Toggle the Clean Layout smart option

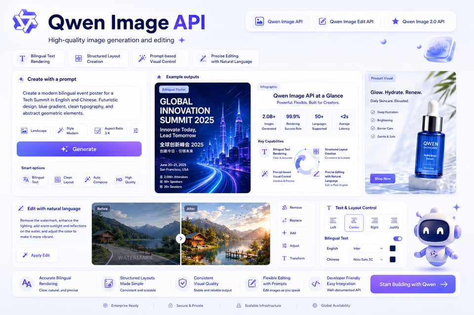click(x=64, y=180)
